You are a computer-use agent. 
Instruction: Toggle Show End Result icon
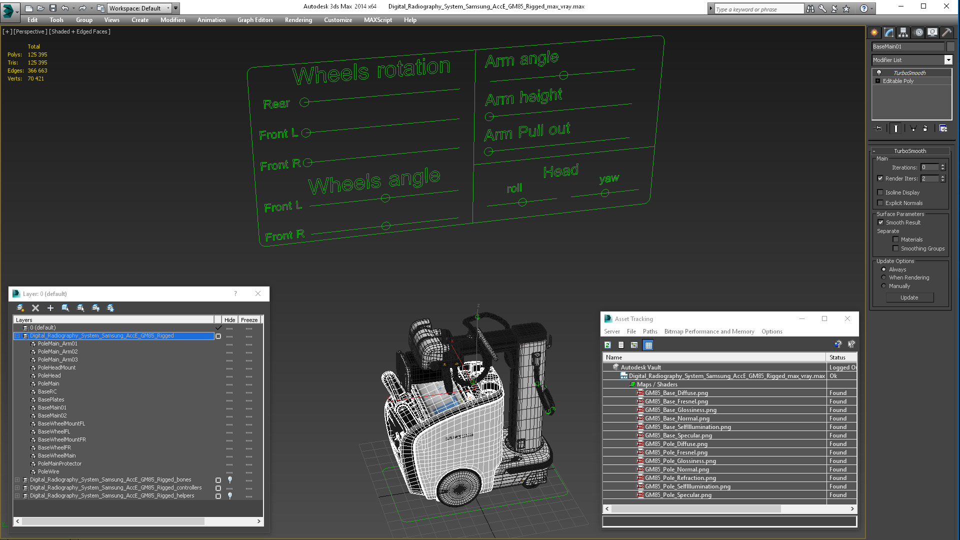click(x=896, y=128)
